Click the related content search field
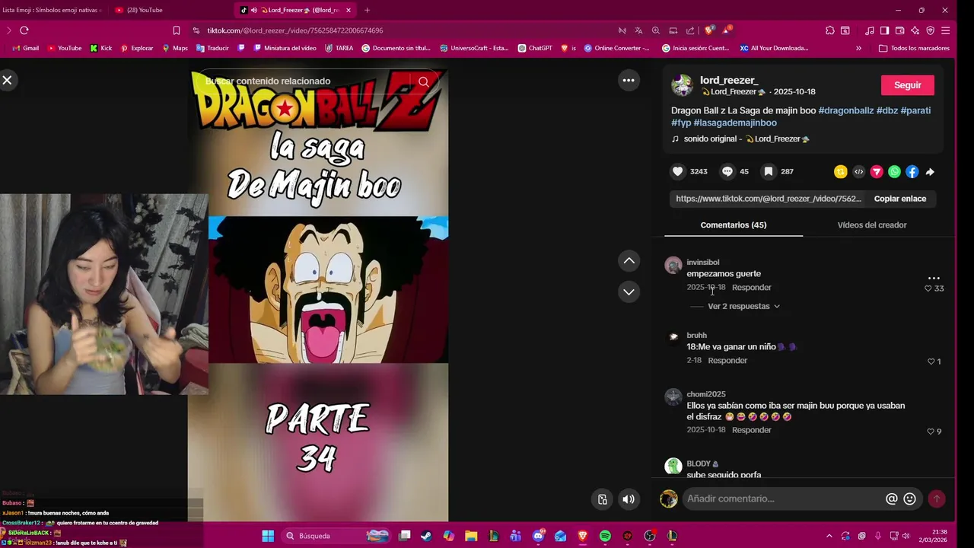 click(304, 81)
